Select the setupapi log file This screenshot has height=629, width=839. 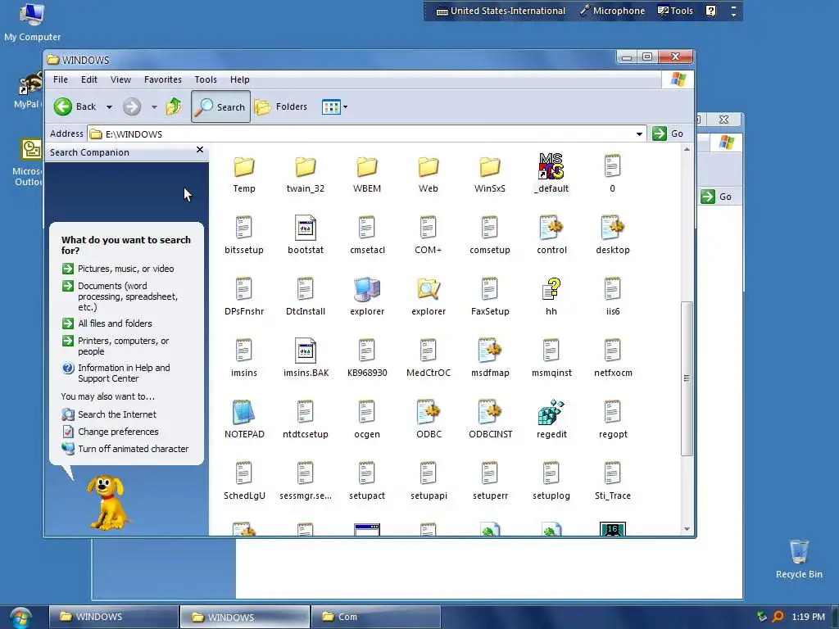(x=429, y=482)
